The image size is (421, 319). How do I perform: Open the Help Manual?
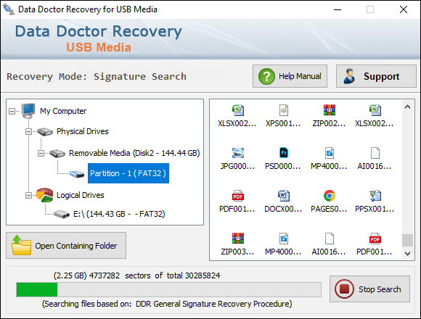290,76
